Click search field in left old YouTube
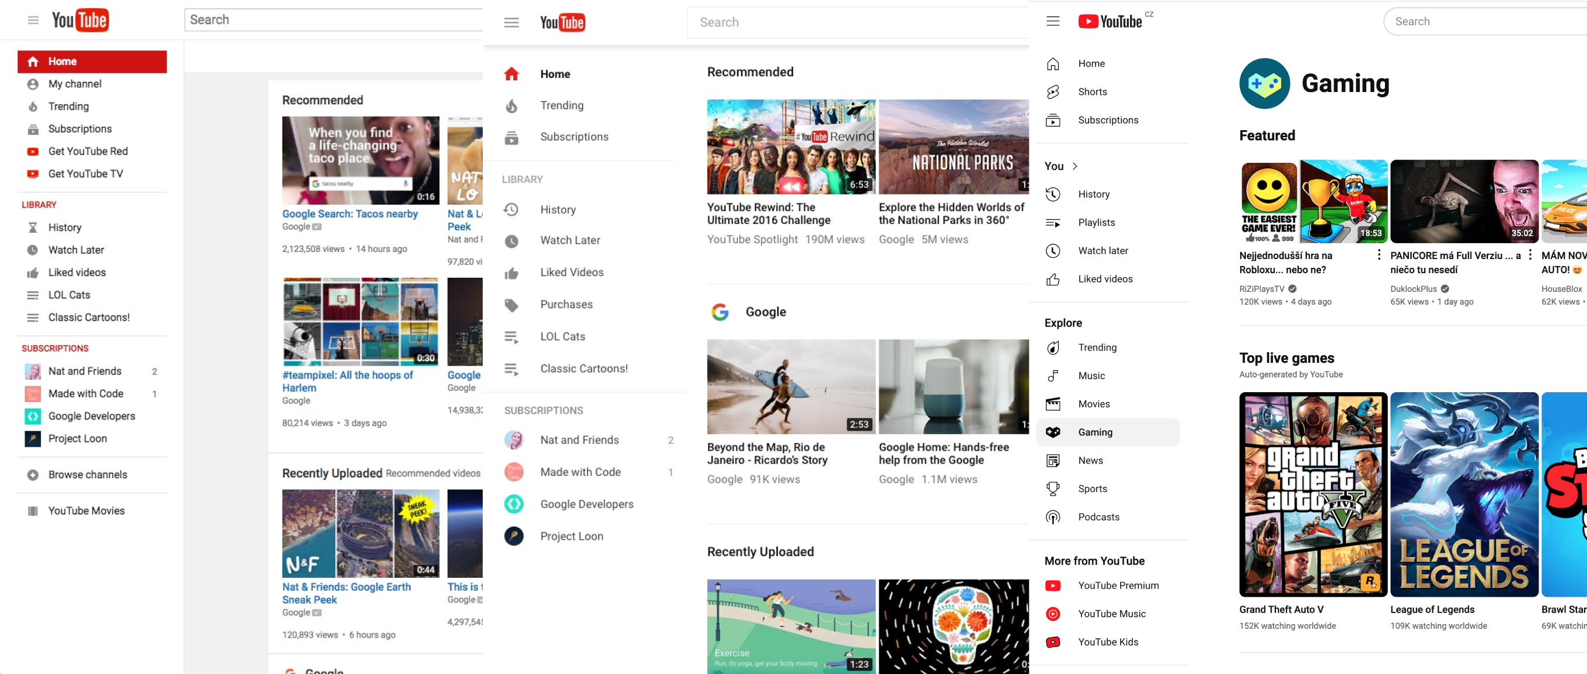 pos(333,20)
